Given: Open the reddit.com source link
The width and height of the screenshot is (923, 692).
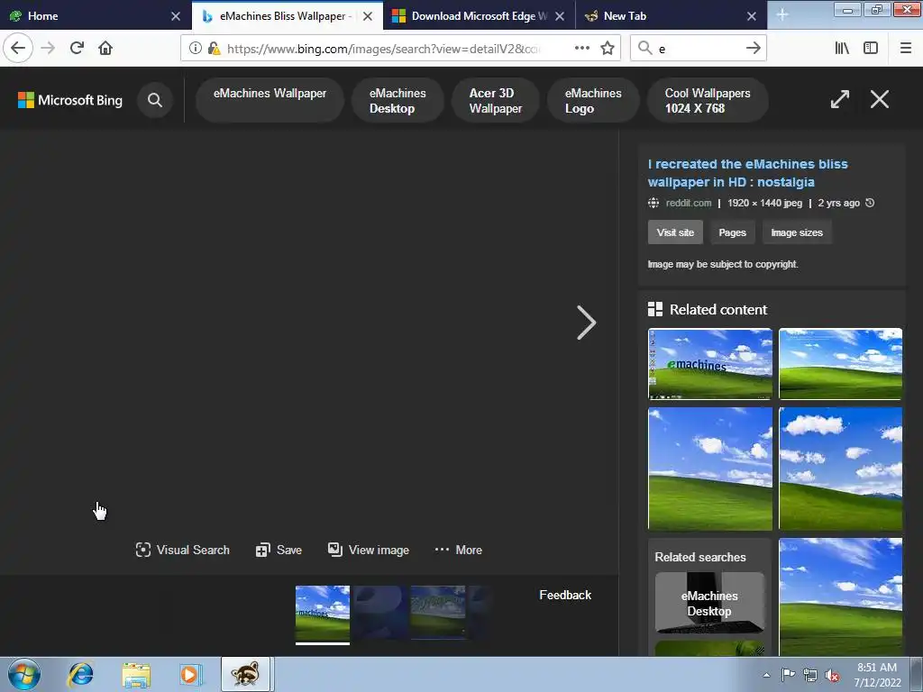Looking at the screenshot, I should coord(688,203).
